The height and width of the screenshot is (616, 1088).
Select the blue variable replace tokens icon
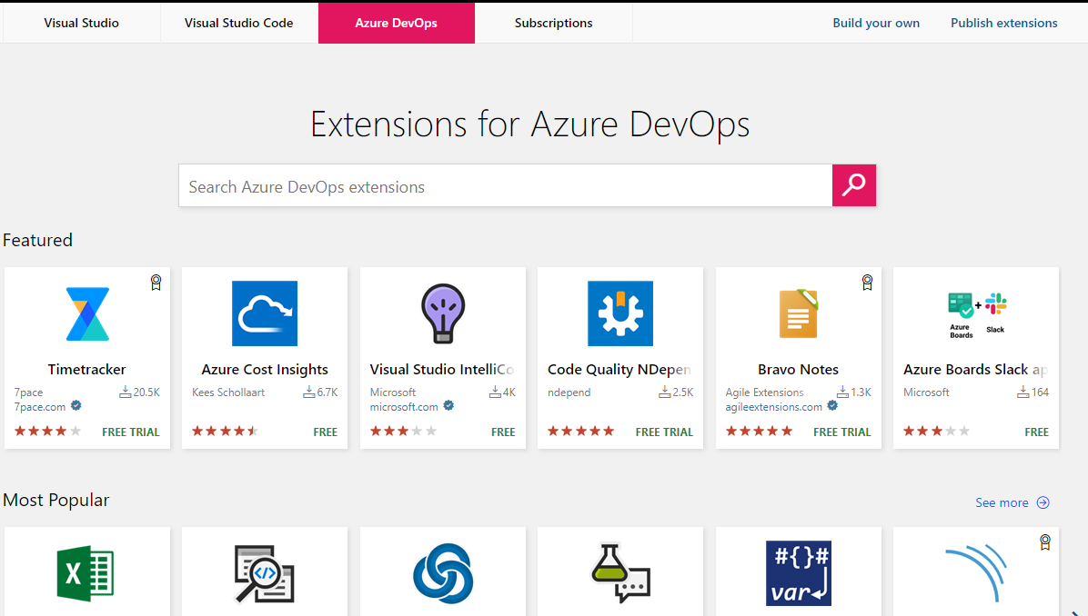(x=798, y=573)
